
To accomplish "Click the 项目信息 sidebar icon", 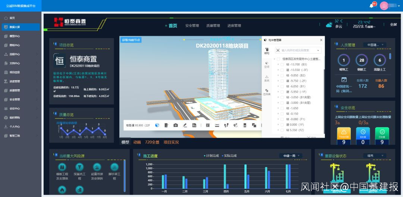I will coord(6,72).
